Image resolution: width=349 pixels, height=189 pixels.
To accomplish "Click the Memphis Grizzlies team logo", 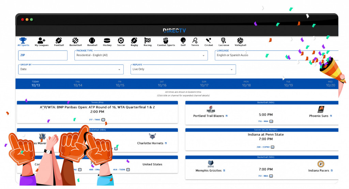I will (x=211, y=164).
